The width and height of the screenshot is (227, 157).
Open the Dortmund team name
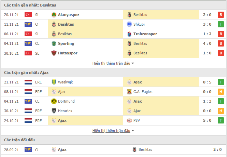coord(66,101)
